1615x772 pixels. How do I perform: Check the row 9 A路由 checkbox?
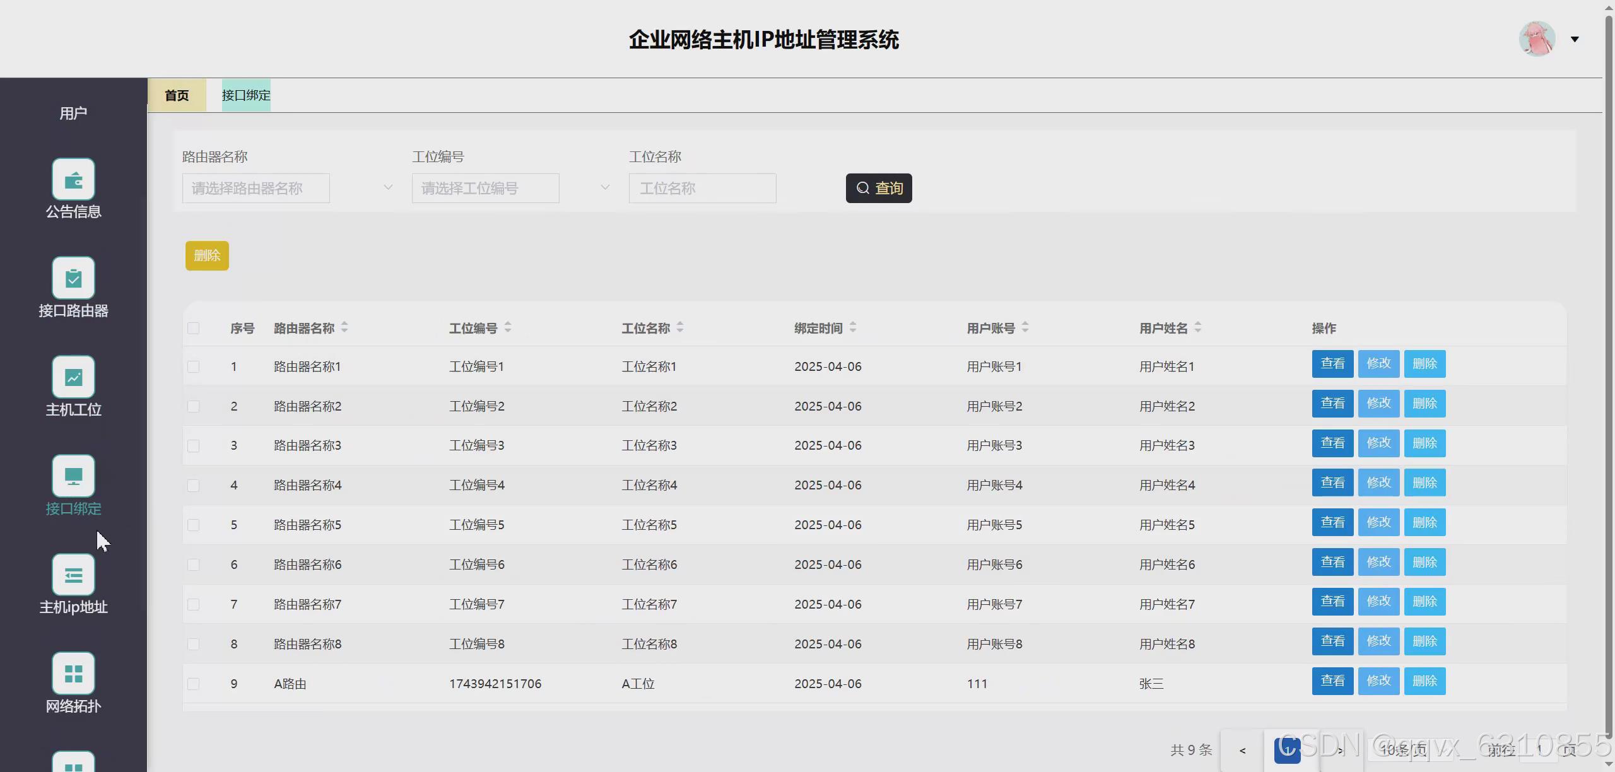[194, 684]
